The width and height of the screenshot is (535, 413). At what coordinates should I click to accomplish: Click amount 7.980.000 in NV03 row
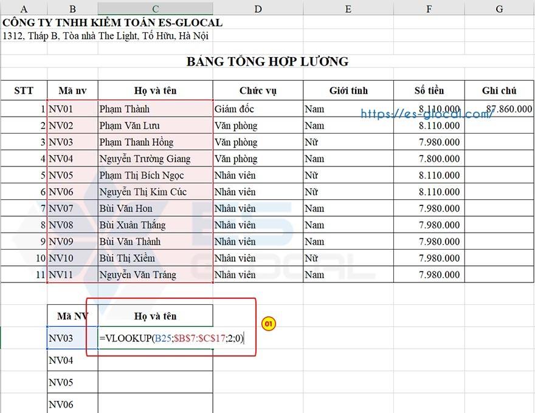pyautogui.click(x=429, y=142)
